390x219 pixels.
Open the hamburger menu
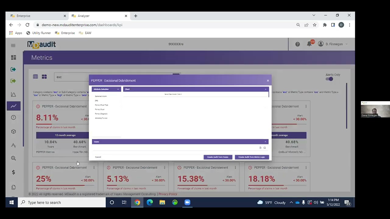(x=13, y=45)
